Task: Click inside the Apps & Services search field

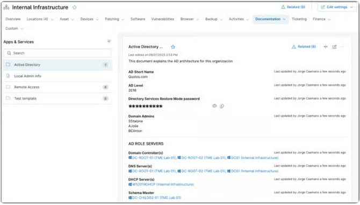Action: click(57, 53)
